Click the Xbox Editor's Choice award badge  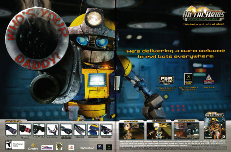tap(188, 79)
